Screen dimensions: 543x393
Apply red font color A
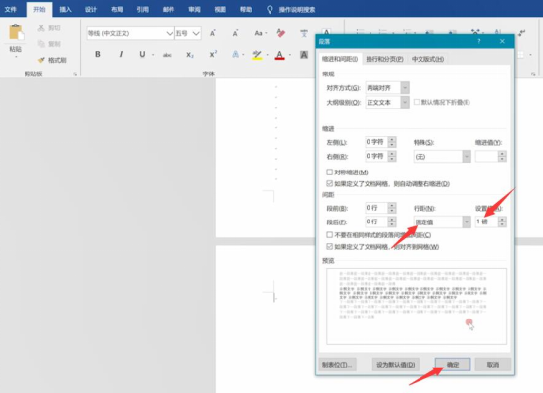pos(279,55)
